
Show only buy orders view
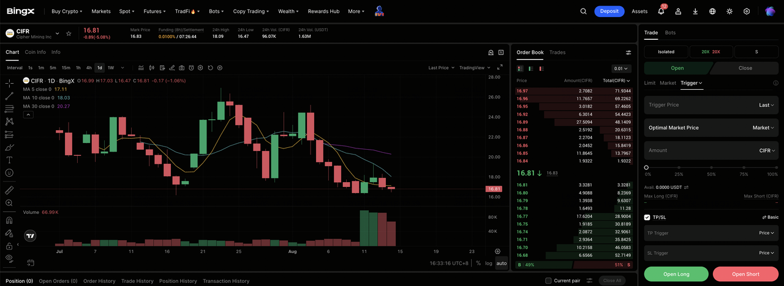[530, 68]
